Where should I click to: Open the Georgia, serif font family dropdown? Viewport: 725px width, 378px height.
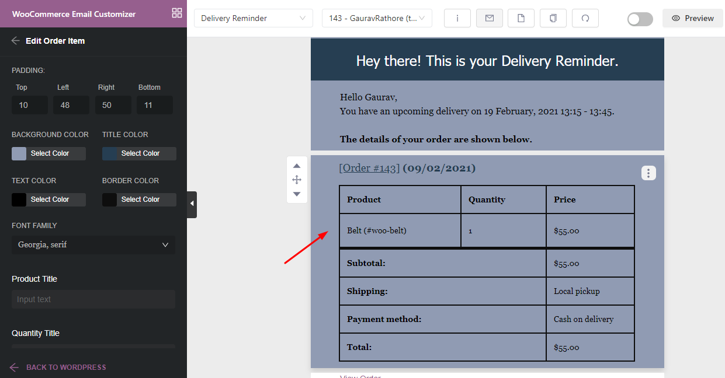(93, 244)
